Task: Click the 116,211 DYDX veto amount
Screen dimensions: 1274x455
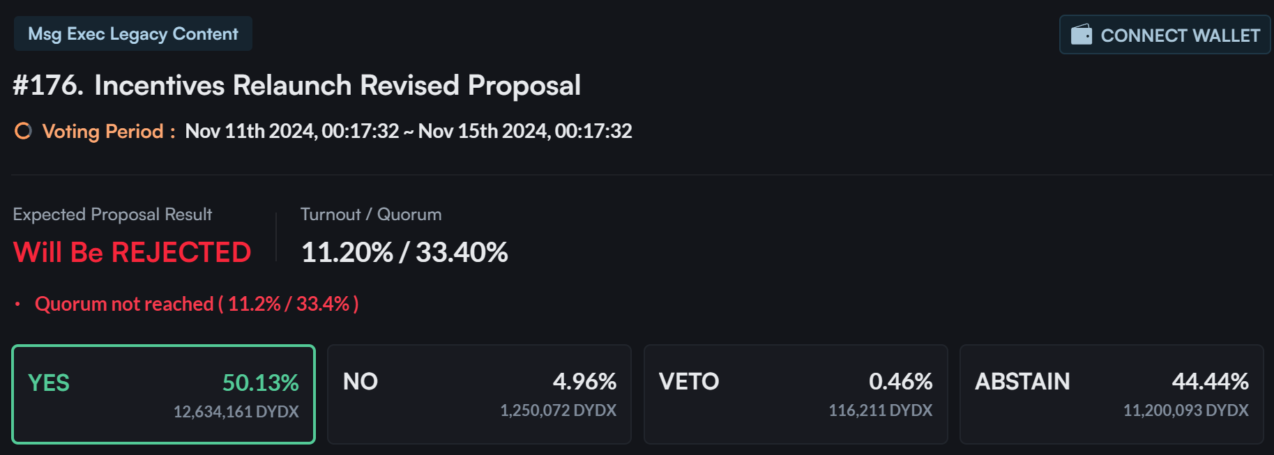Action: [880, 410]
